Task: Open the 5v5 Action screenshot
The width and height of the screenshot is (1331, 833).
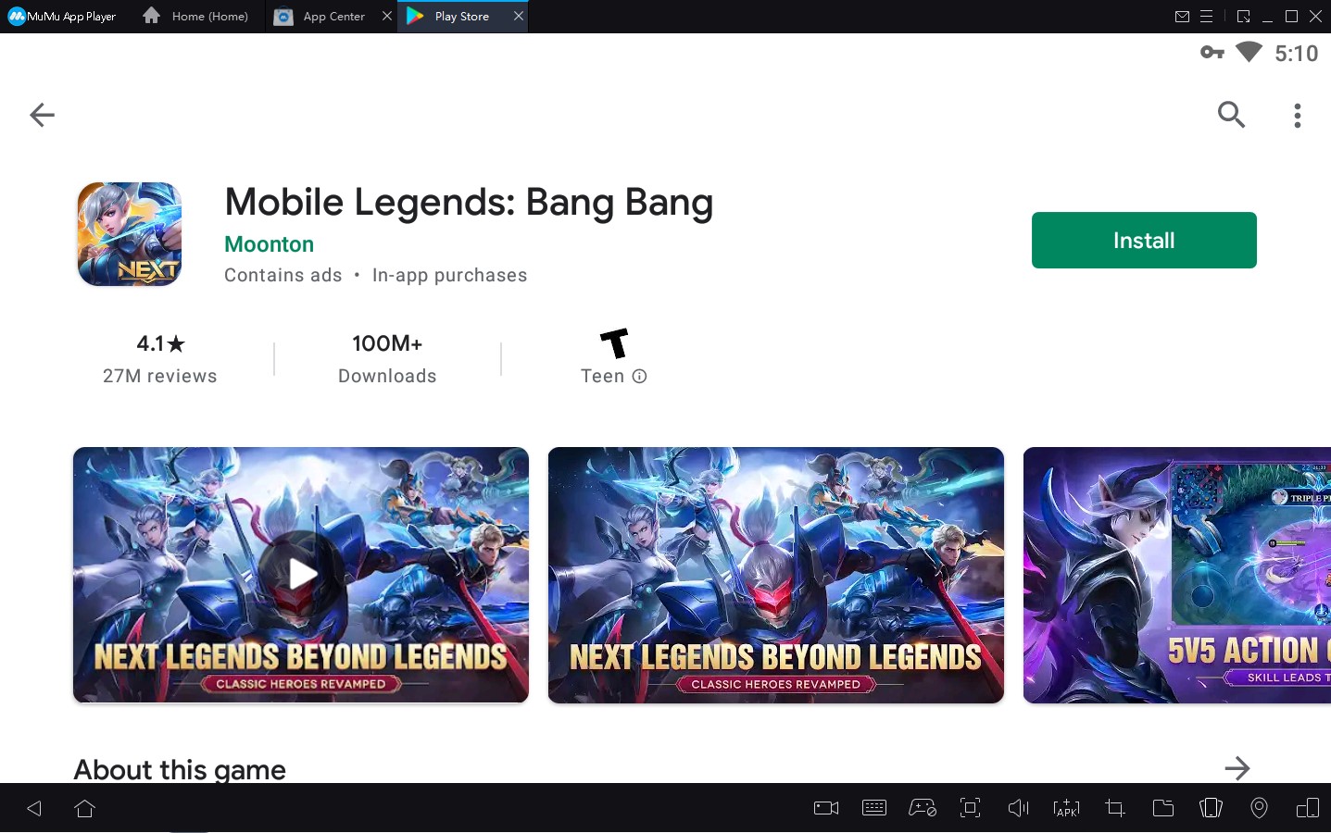Action: (x=1177, y=575)
